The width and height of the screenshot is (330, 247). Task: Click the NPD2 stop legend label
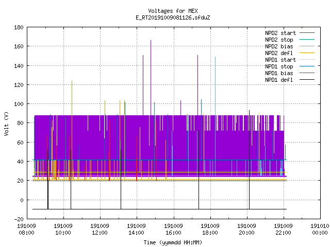point(279,40)
